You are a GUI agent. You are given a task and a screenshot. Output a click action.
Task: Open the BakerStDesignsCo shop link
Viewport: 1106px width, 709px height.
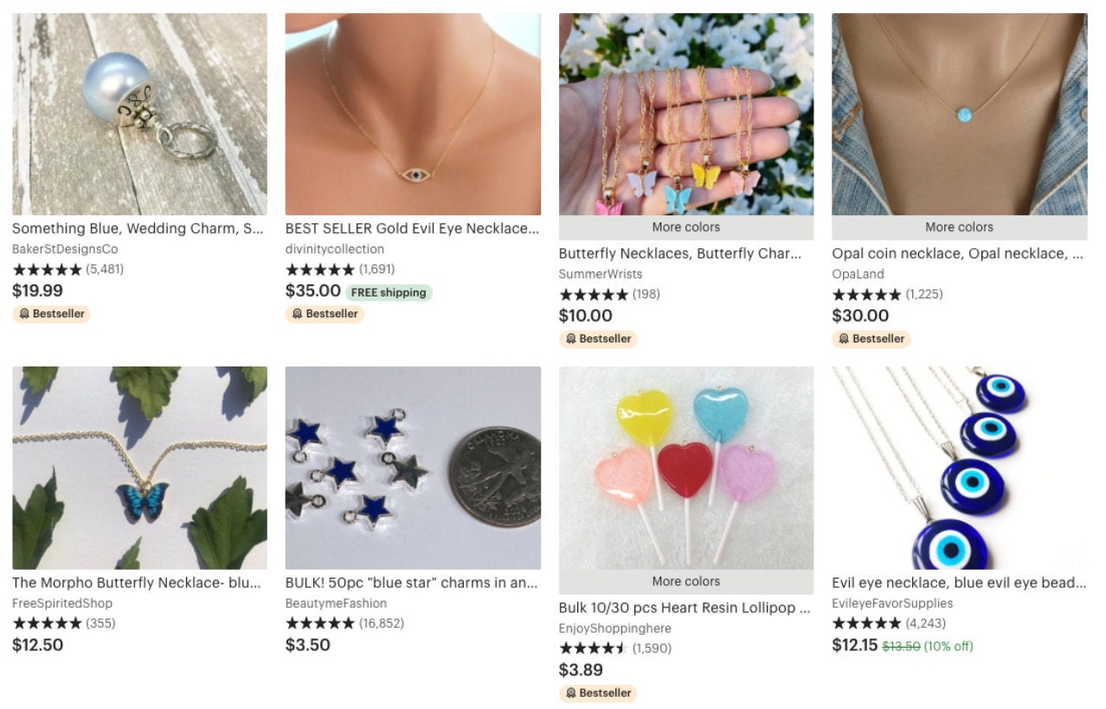65,249
